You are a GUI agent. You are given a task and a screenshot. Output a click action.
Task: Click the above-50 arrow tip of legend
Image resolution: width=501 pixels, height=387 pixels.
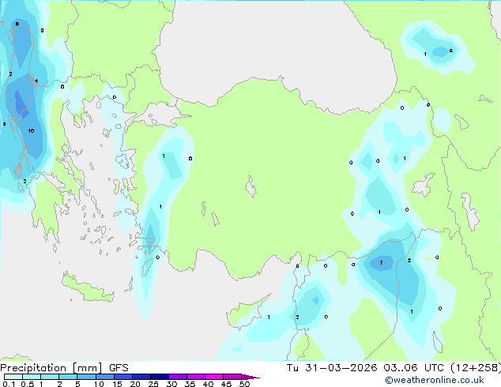click(x=250, y=377)
